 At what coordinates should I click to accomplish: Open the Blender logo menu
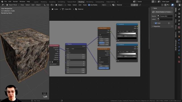2,2
